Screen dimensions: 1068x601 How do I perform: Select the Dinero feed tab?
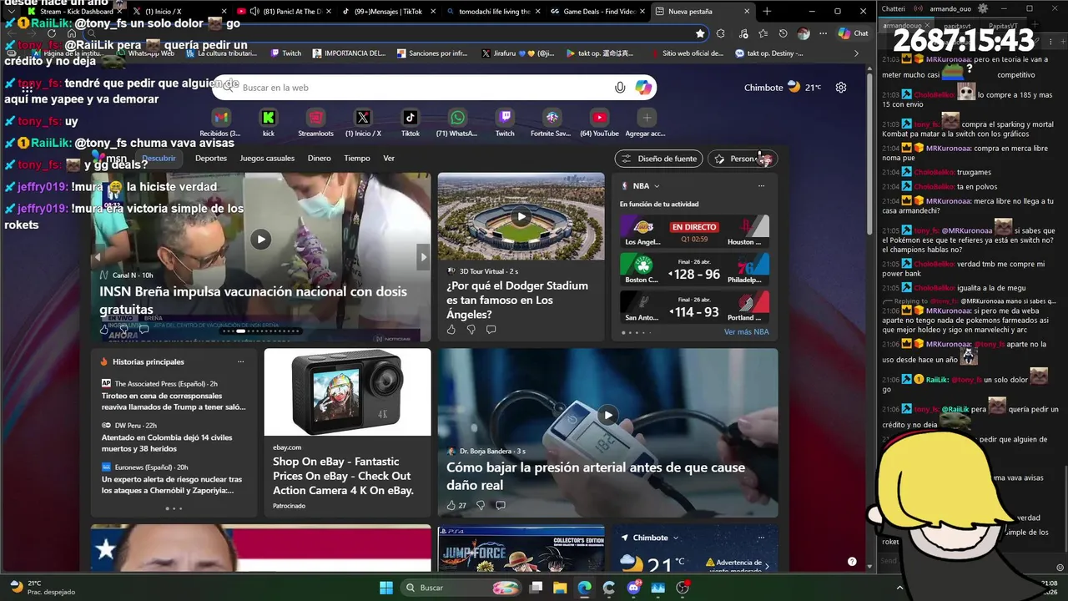pyautogui.click(x=319, y=159)
